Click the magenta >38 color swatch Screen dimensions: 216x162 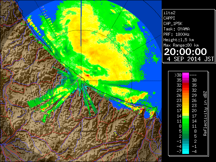click(x=186, y=75)
